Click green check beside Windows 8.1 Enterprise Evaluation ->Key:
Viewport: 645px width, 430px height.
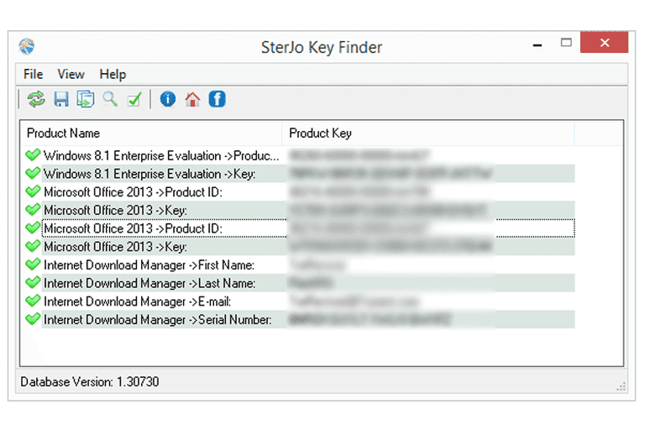click(33, 173)
